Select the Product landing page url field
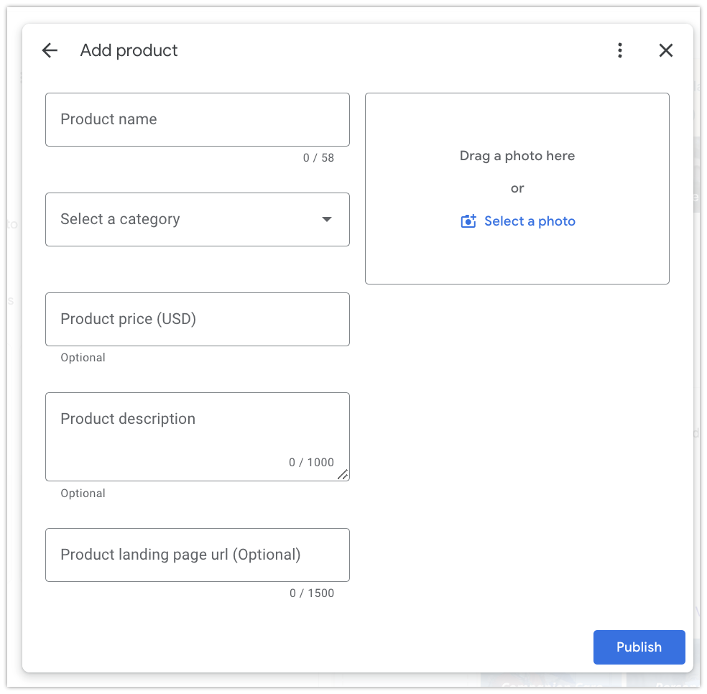The height and width of the screenshot is (694, 707). (197, 555)
